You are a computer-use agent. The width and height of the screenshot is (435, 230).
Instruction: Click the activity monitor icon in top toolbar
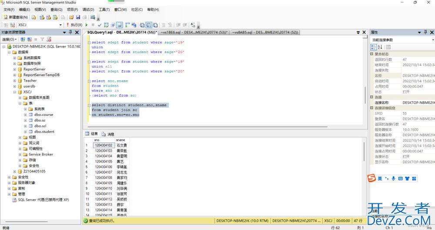click(x=93, y=17)
